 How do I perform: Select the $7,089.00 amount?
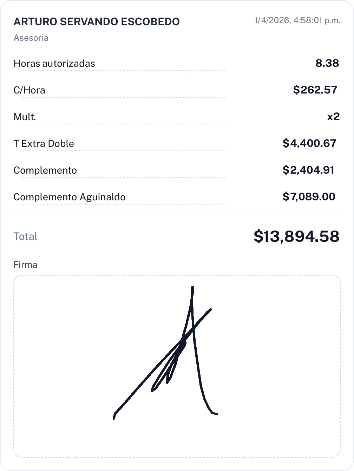click(x=309, y=197)
